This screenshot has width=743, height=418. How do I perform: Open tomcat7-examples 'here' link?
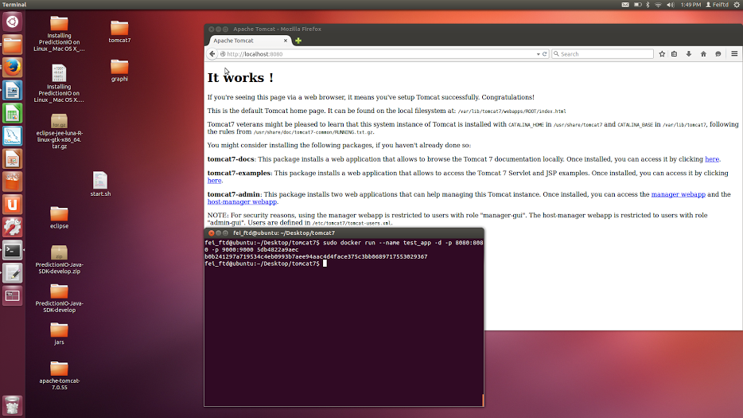click(x=214, y=181)
